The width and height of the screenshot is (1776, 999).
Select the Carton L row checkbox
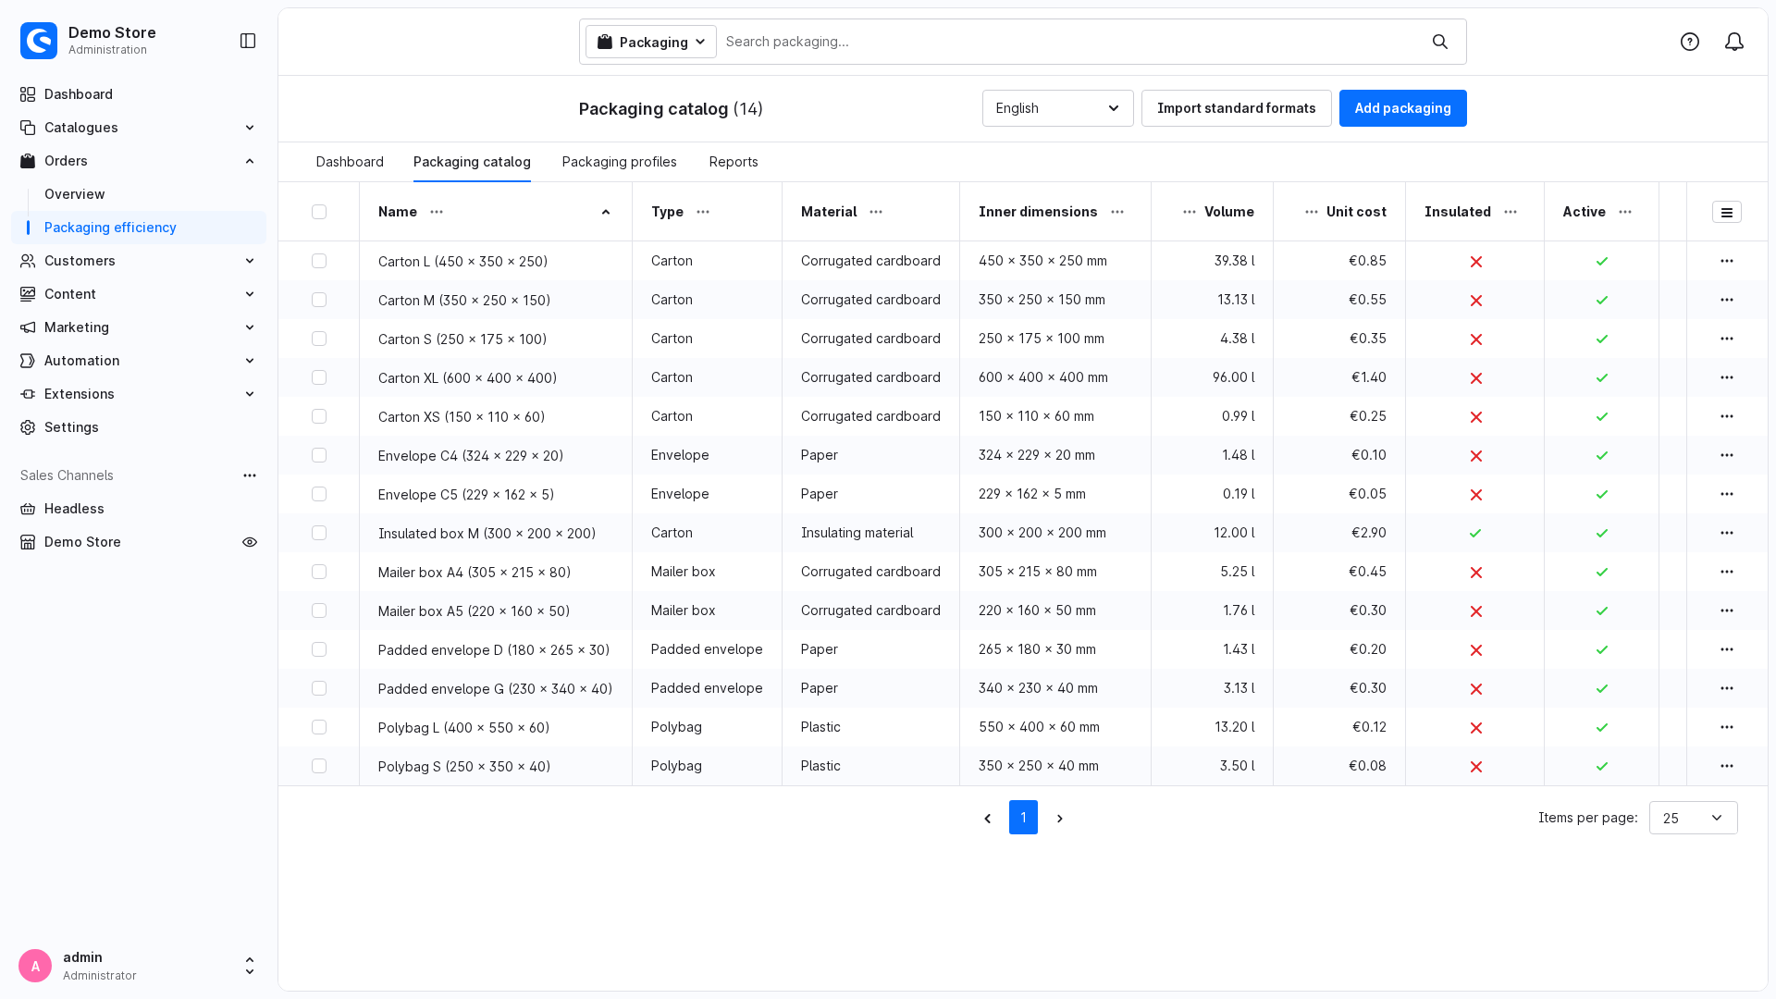319,261
